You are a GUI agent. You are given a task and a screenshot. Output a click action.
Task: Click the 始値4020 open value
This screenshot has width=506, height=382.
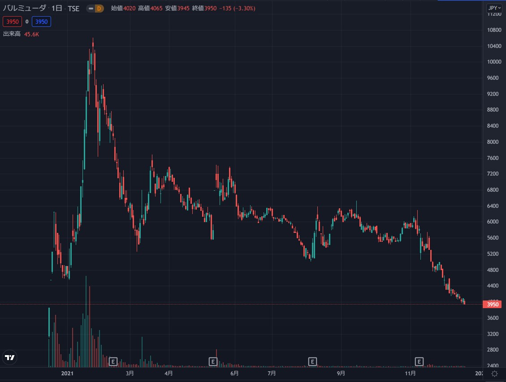123,8
